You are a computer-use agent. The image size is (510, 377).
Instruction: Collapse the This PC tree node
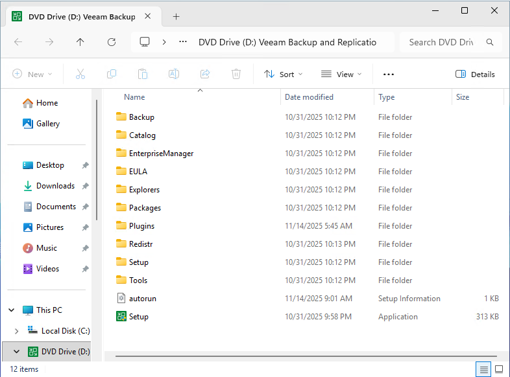pos(12,310)
